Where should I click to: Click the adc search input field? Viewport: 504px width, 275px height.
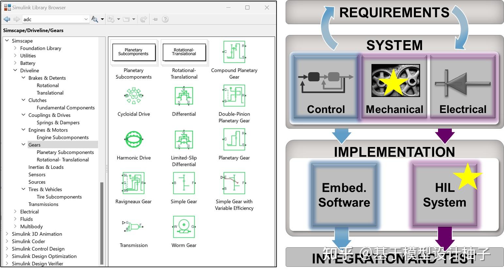pos(53,19)
